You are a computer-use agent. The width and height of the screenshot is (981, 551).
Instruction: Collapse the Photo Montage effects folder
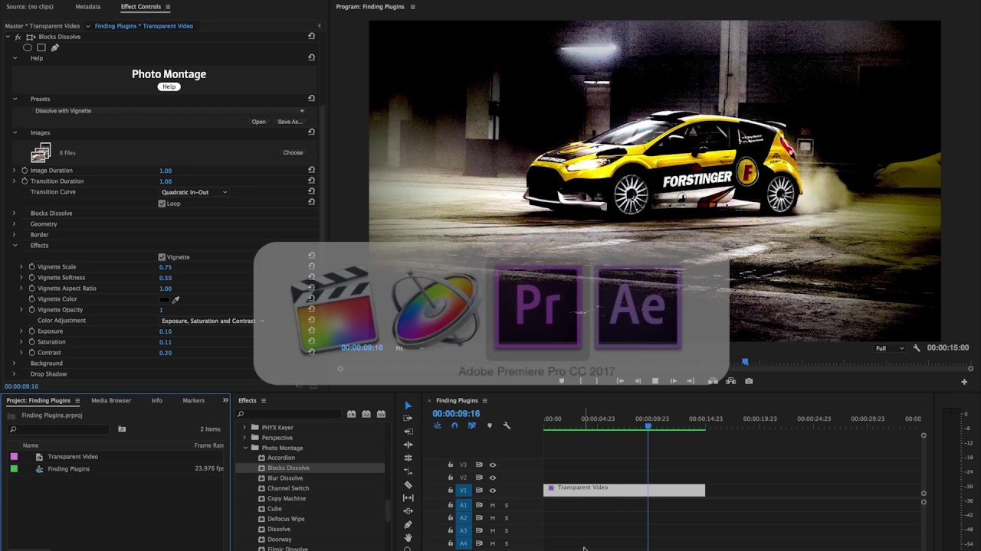[x=245, y=448]
